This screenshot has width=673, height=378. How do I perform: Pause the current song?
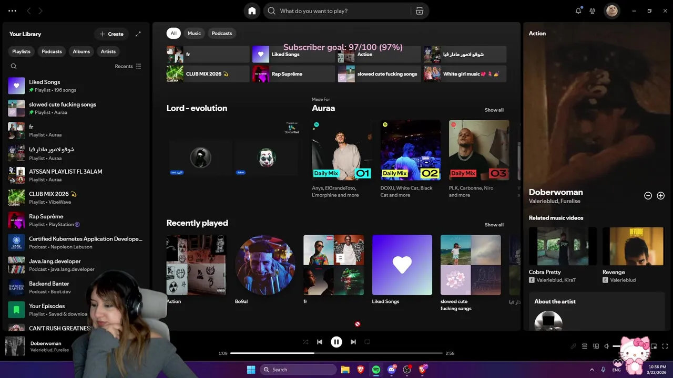[x=336, y=342]
